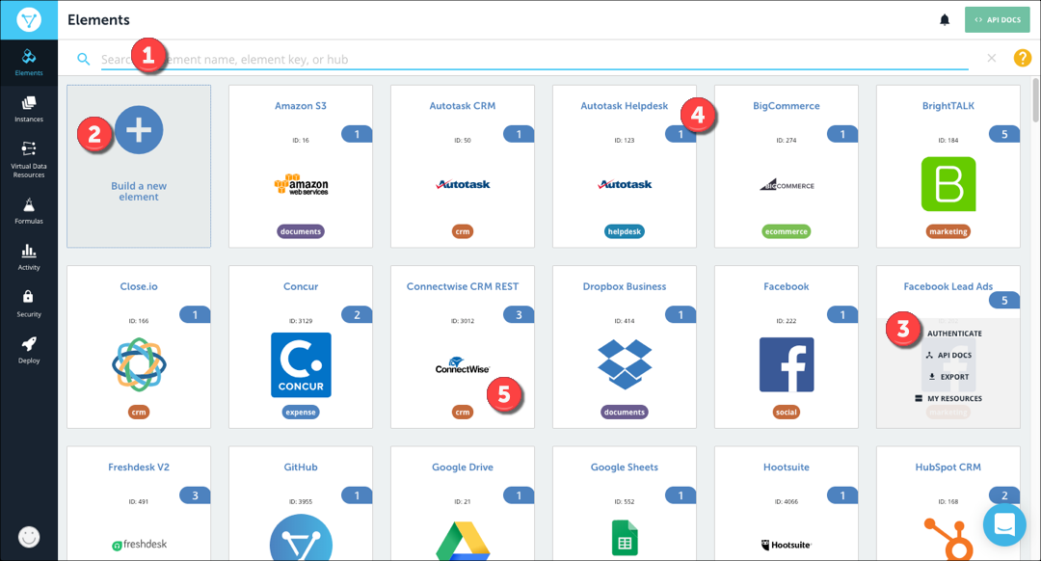Open the help question mark icon
The image size is (1041, 561).
click(1023, 59)
